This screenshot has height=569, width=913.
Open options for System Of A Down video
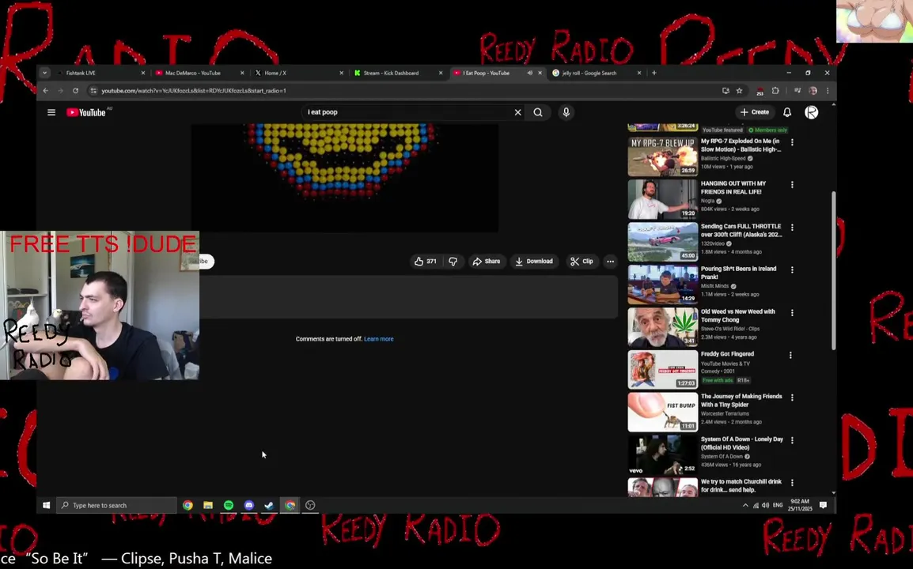792,440
